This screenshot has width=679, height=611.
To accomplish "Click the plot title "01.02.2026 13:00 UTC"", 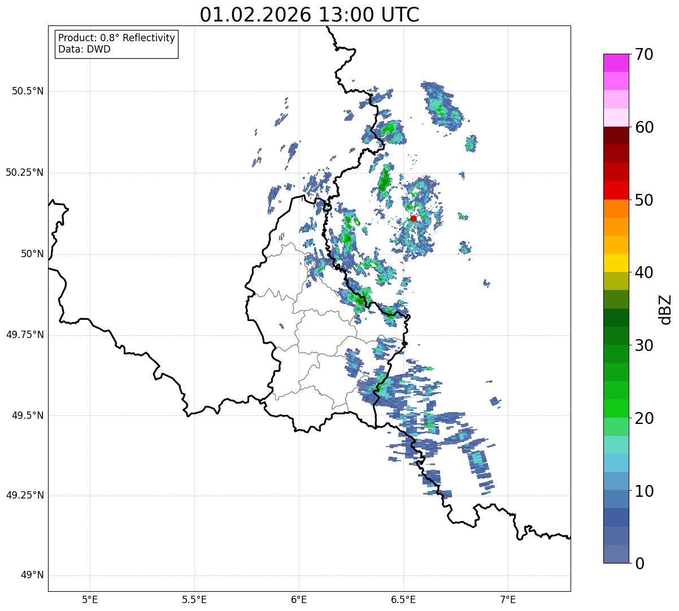I will (x=310, y=15).
